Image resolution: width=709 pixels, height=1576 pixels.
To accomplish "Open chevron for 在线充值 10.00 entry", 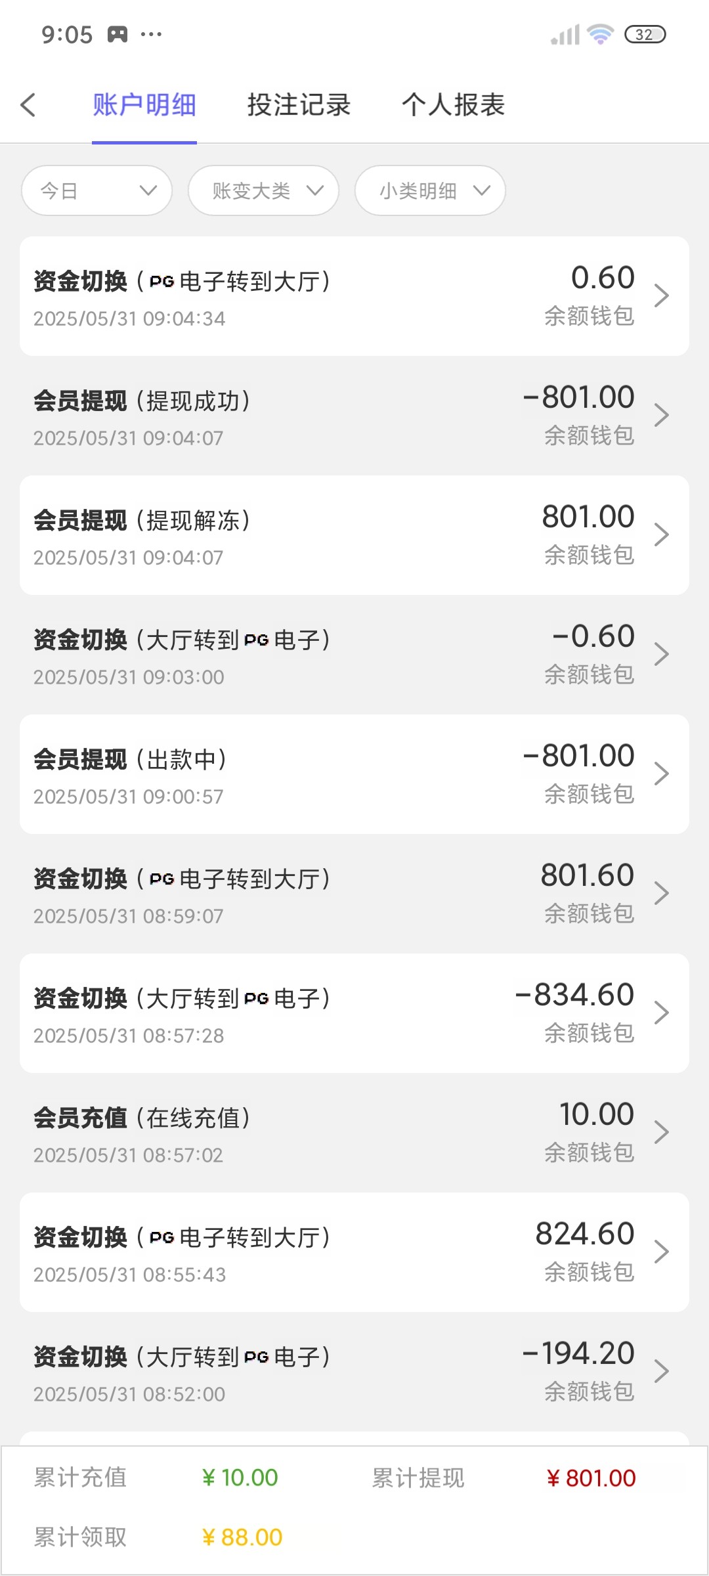I will 662,1132.
